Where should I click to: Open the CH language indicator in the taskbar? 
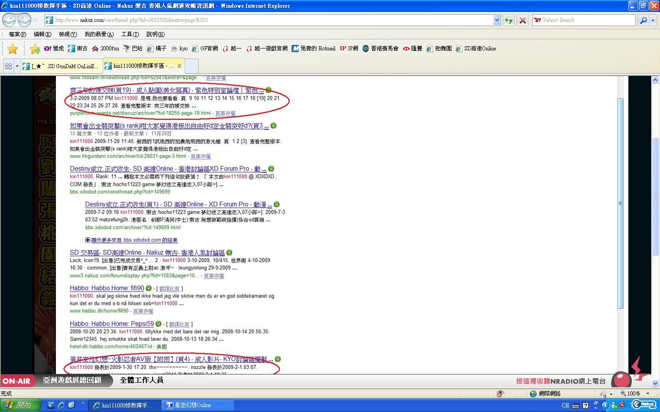pos(565,406)
